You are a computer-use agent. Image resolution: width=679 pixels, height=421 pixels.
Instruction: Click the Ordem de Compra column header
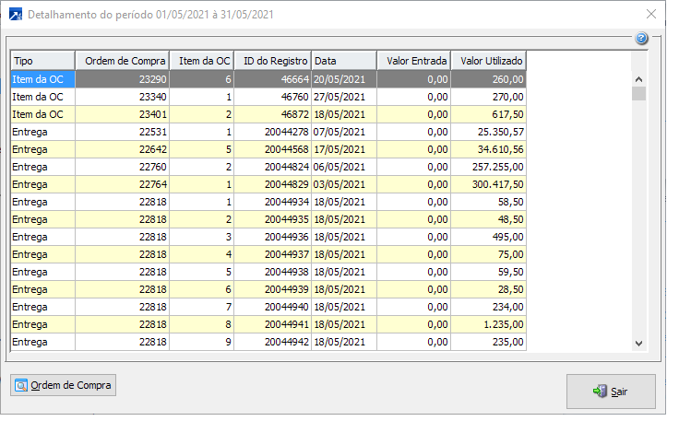coord(122,61)
